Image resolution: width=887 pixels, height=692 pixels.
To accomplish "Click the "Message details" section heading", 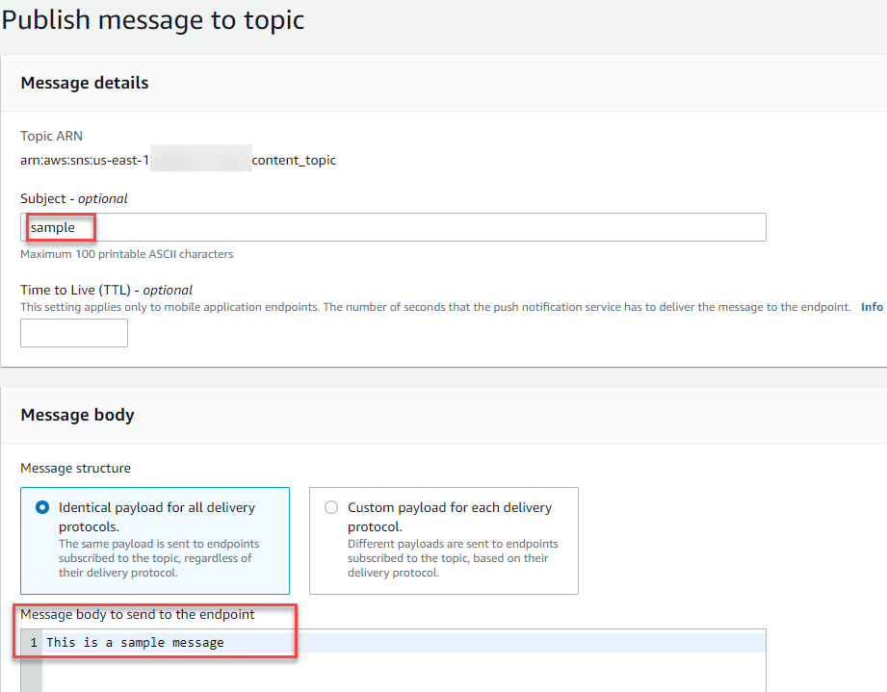I will click(x=85, y=83).
